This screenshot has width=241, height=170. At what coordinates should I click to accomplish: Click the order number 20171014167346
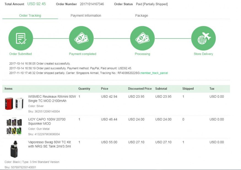(92, 4)
